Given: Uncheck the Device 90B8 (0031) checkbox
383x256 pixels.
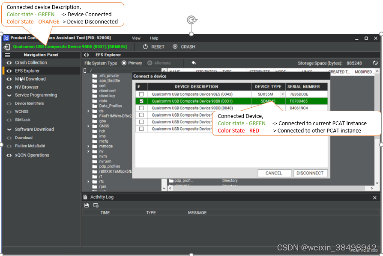Looking at the screenshot, I should point(141,101).
